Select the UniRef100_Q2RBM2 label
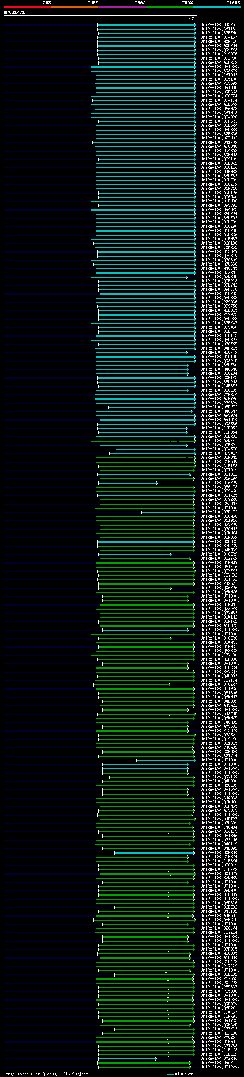244x1077 pixels. 218,457
